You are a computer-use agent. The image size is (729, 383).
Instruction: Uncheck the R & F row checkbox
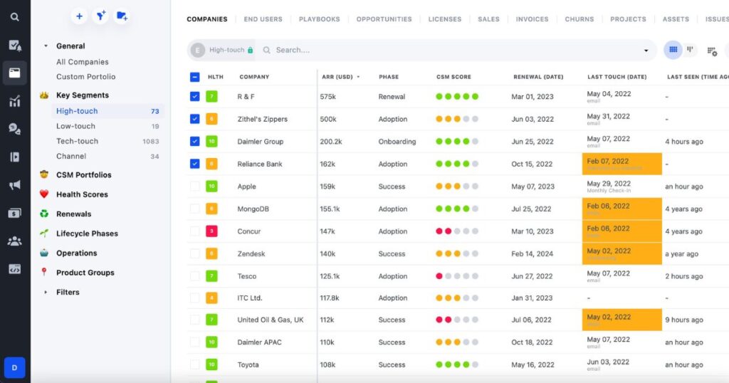(195, 97)
